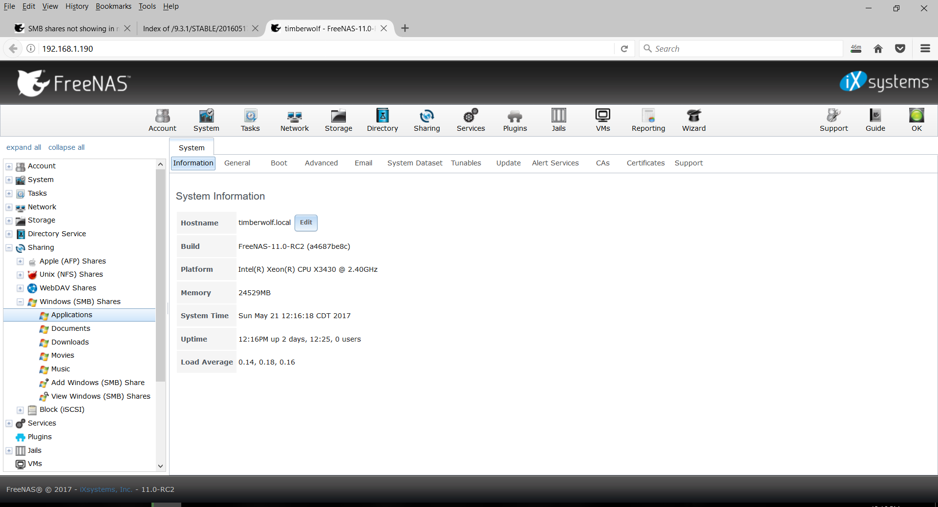Switch to the General tab
The image size is (938, 507).
point(237,163)
